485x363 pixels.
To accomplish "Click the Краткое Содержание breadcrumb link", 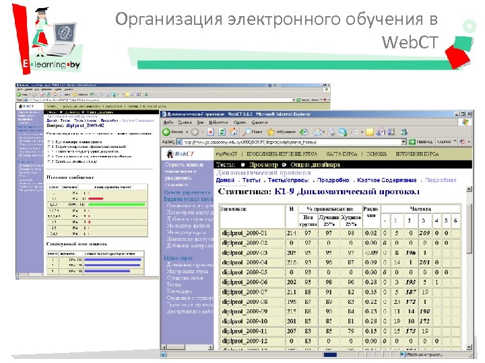I will click(x=387, y=180).
